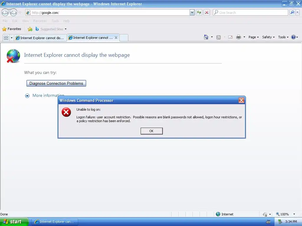The height and width of the screenshot is (226, 302).
Task: Click the 'What you can try:' text
Action: click(40, 72)
